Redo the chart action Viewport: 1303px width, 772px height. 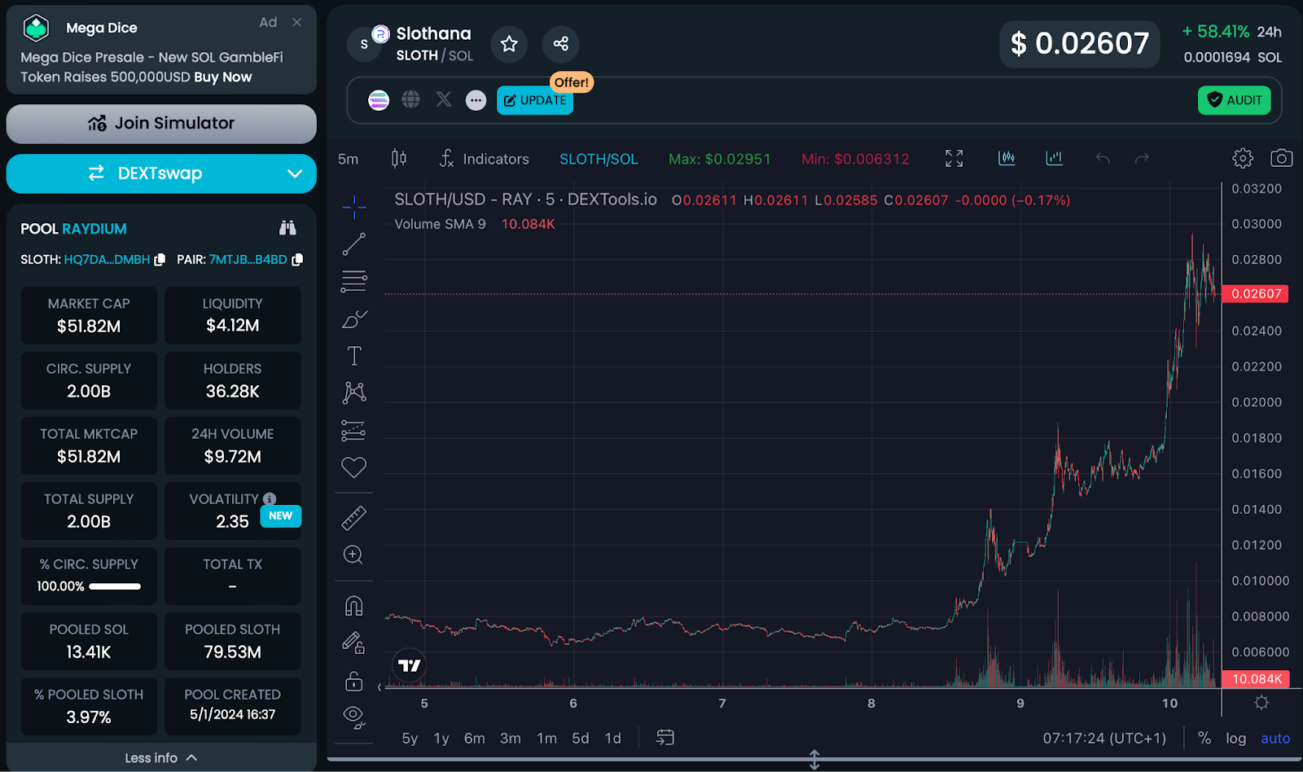(x=1142, y=158)
